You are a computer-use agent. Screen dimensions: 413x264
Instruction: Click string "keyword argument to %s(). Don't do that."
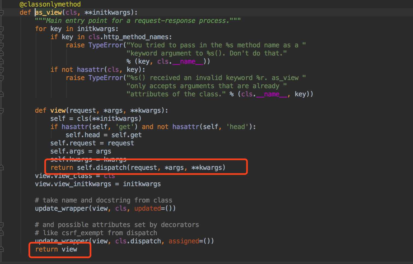206,53
